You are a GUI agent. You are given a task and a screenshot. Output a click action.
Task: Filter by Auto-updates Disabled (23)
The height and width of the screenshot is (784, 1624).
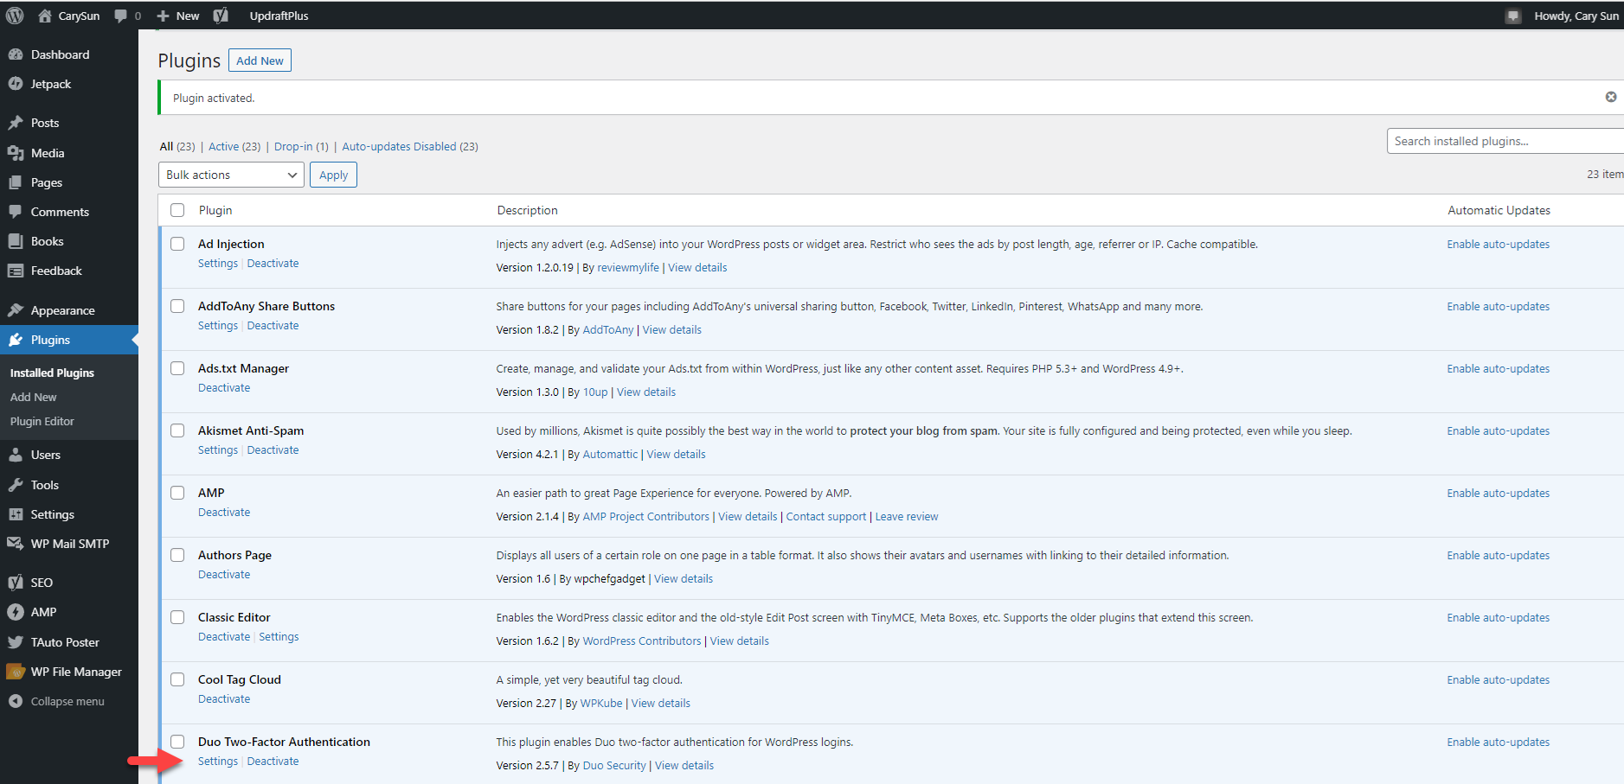coord(410,146)
